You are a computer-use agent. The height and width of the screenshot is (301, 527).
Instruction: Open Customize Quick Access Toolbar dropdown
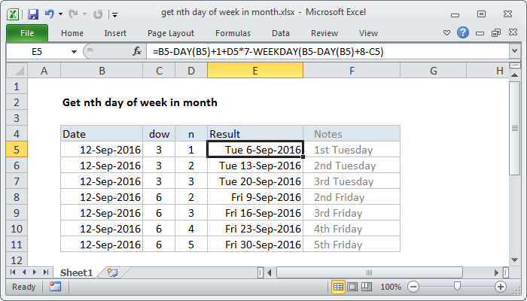coord(115,15)
